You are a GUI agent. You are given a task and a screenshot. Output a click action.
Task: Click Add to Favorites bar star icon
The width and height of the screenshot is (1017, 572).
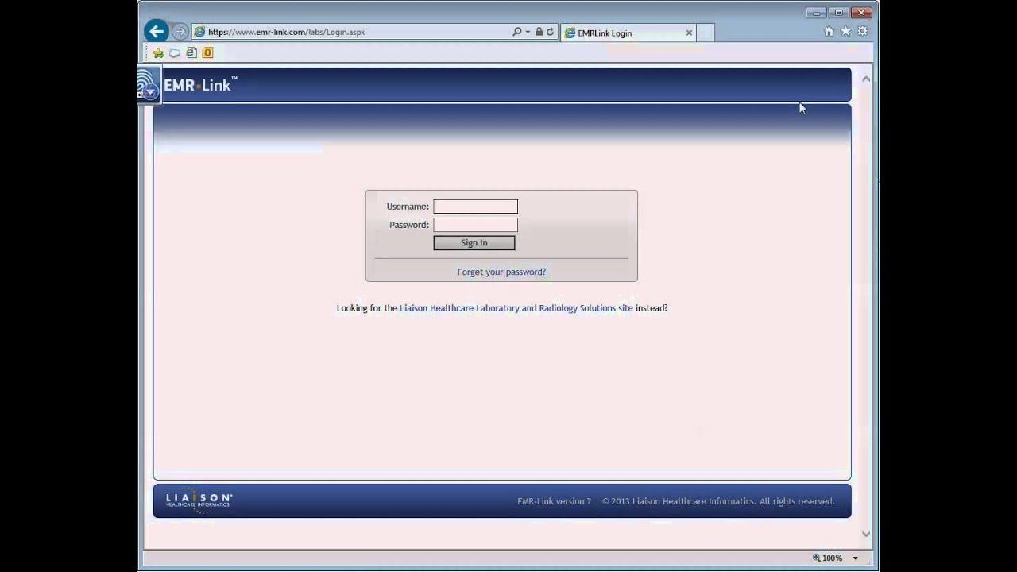(x=158, y=53)
